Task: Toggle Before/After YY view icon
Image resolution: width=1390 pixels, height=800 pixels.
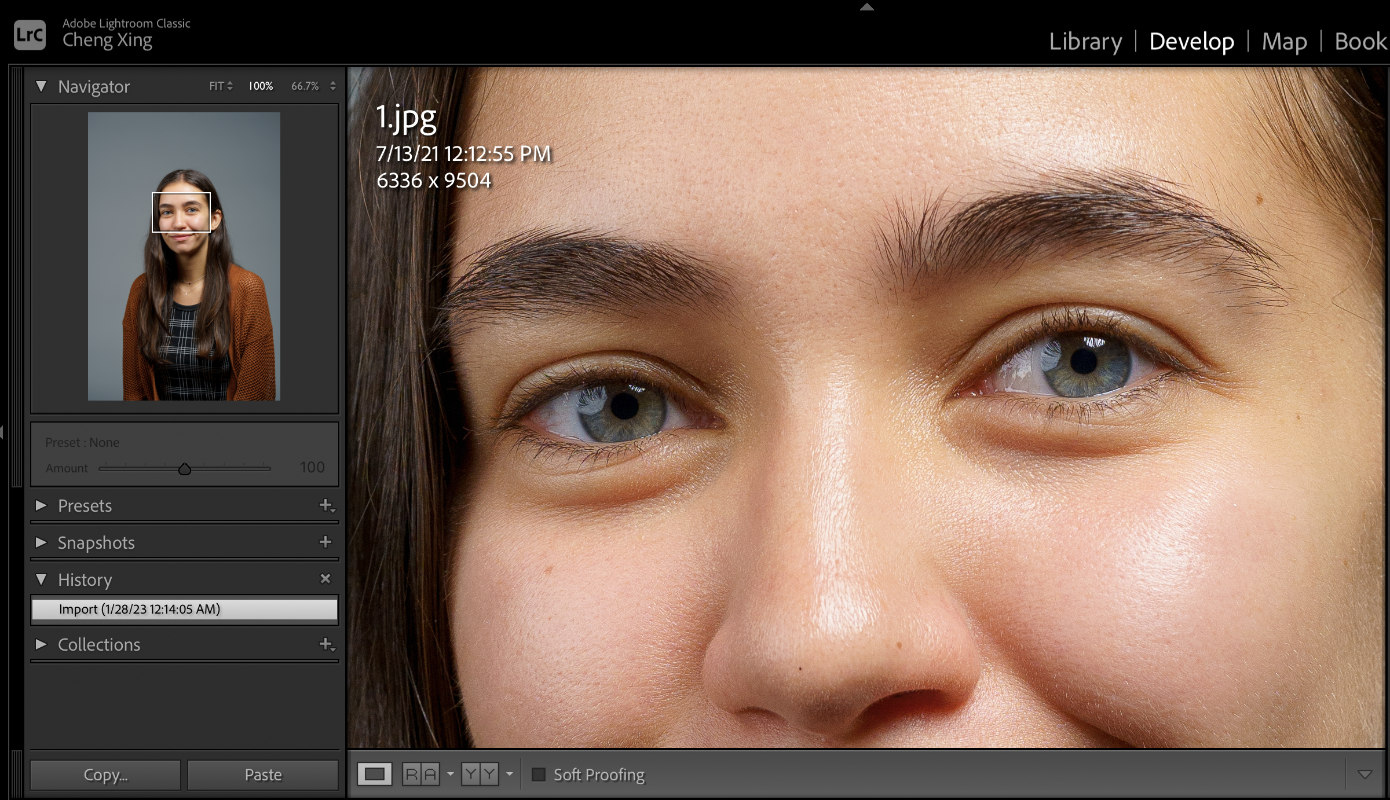Action: coord(480,774)
